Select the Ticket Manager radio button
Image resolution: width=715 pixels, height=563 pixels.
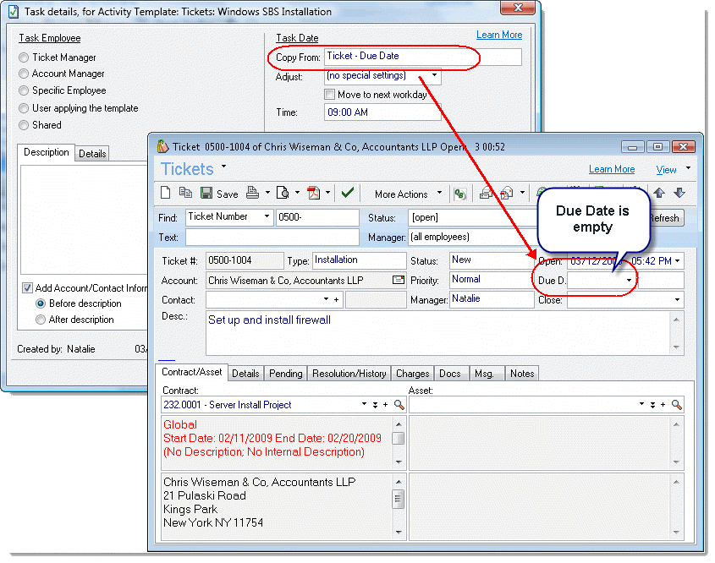[24, 57]
